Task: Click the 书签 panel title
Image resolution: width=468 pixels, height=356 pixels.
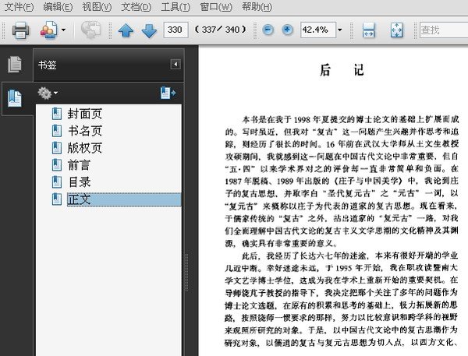Action: click(47, 65)
